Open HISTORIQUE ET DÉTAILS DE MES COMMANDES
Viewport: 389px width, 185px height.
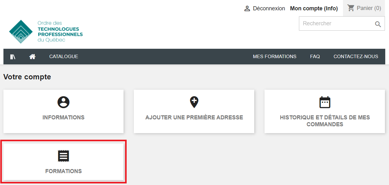(x=325, y=121)
